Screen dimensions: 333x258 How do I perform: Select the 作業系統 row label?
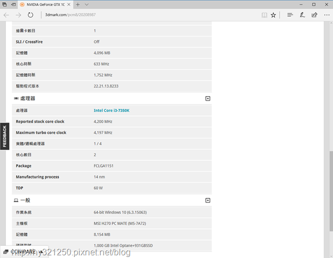(24, 212)
